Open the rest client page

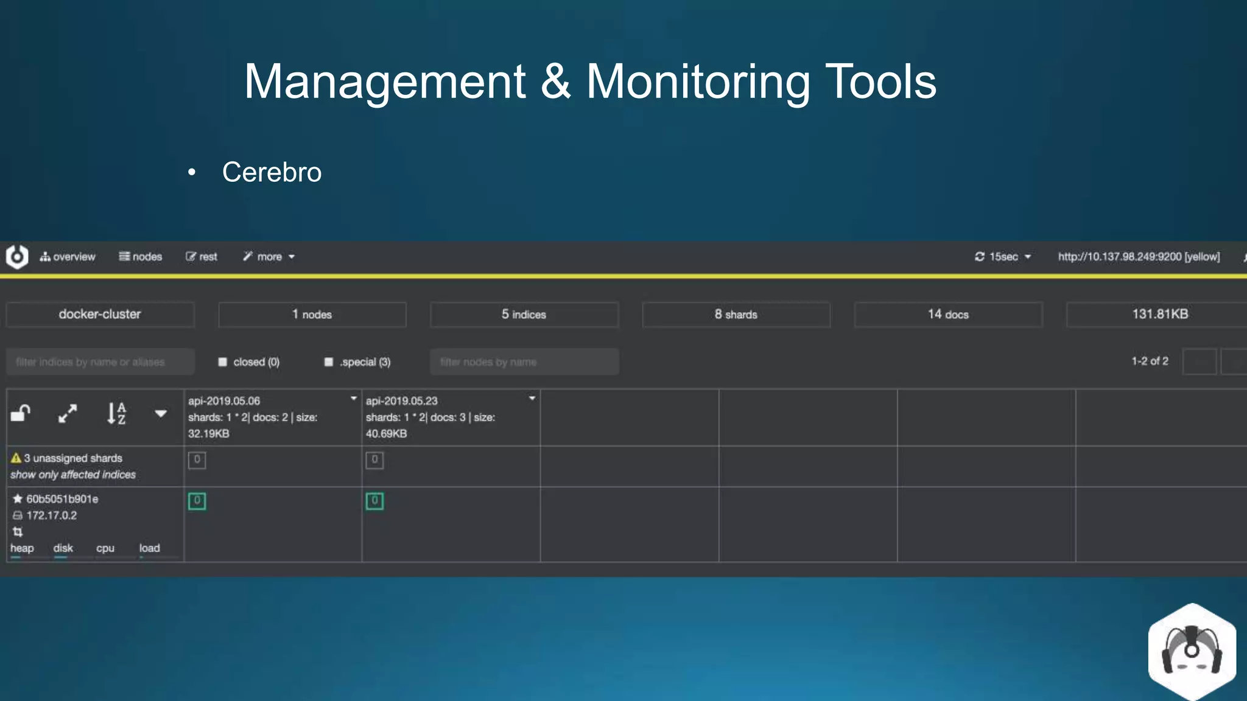(x=202, y=257)
